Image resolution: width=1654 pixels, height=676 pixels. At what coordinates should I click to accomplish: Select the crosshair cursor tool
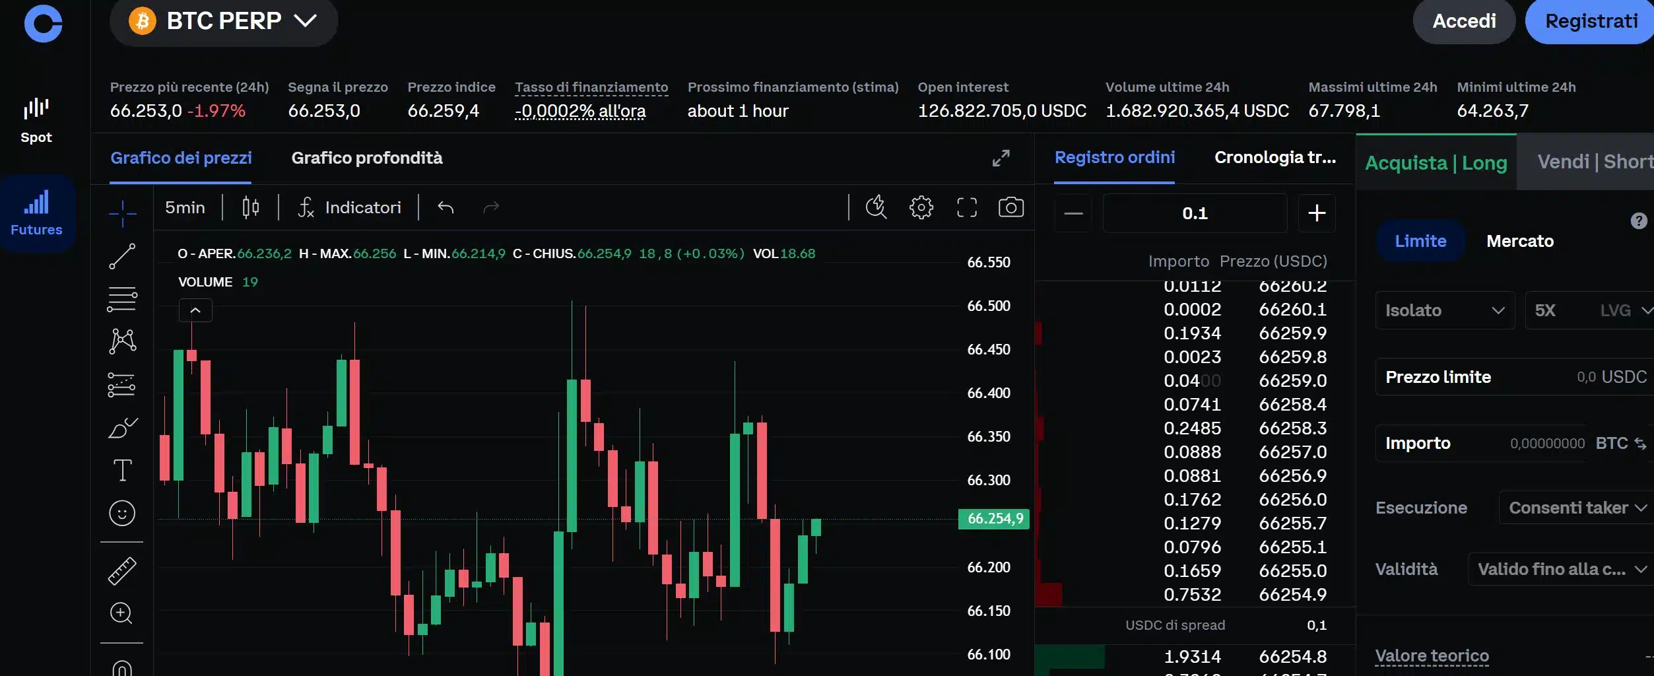point(122,213)
